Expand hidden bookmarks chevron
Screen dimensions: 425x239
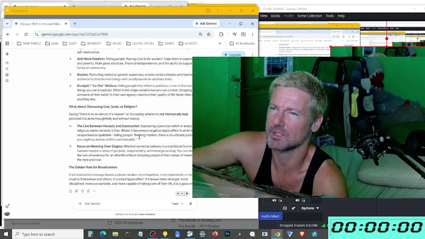219,43
